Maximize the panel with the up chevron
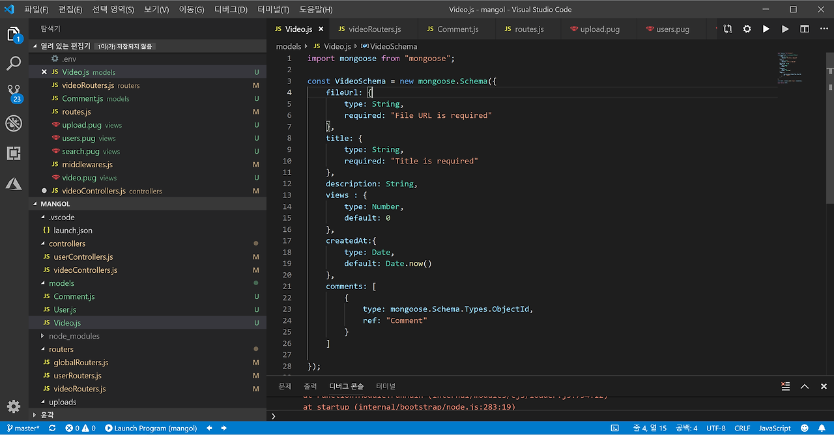834x435 pixels. click(x=805, y=386)
